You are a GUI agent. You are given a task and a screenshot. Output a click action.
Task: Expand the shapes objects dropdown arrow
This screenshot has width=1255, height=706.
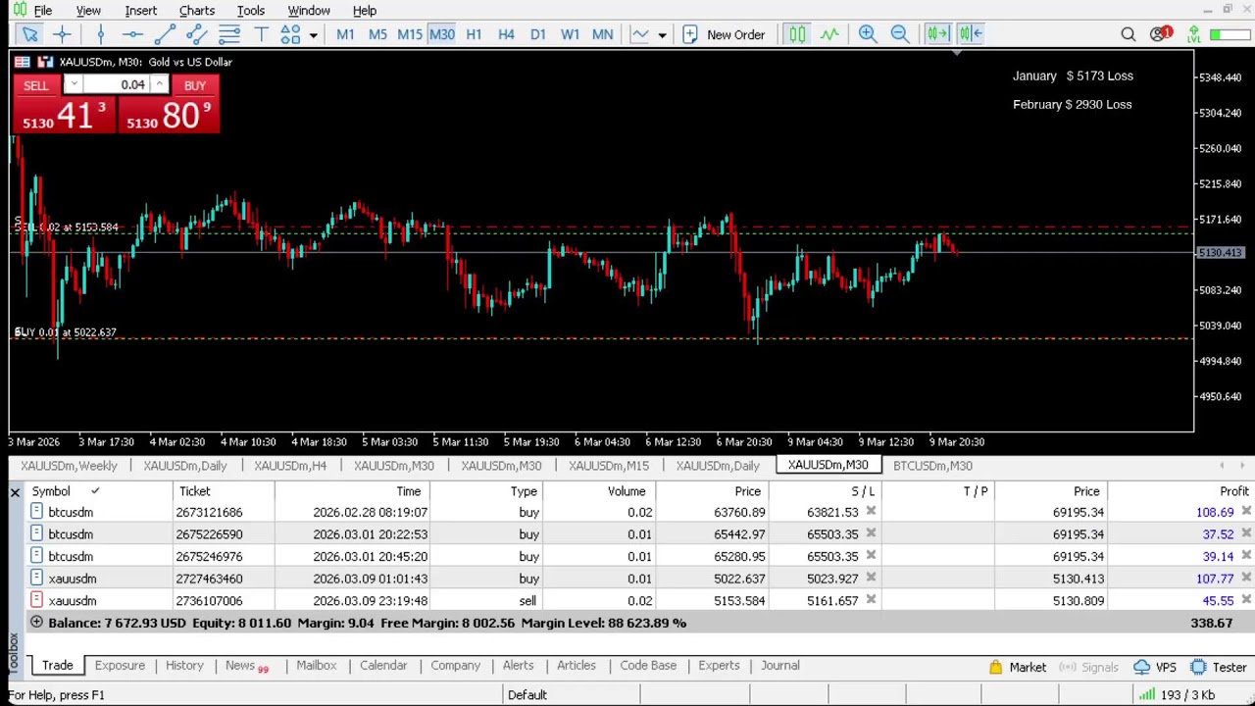(313, 35)
